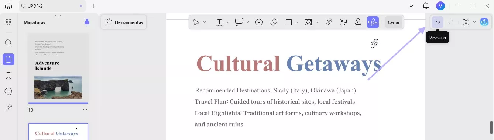
Task: Expand the shape tool options arrow
Action: [x=297, y=22]
